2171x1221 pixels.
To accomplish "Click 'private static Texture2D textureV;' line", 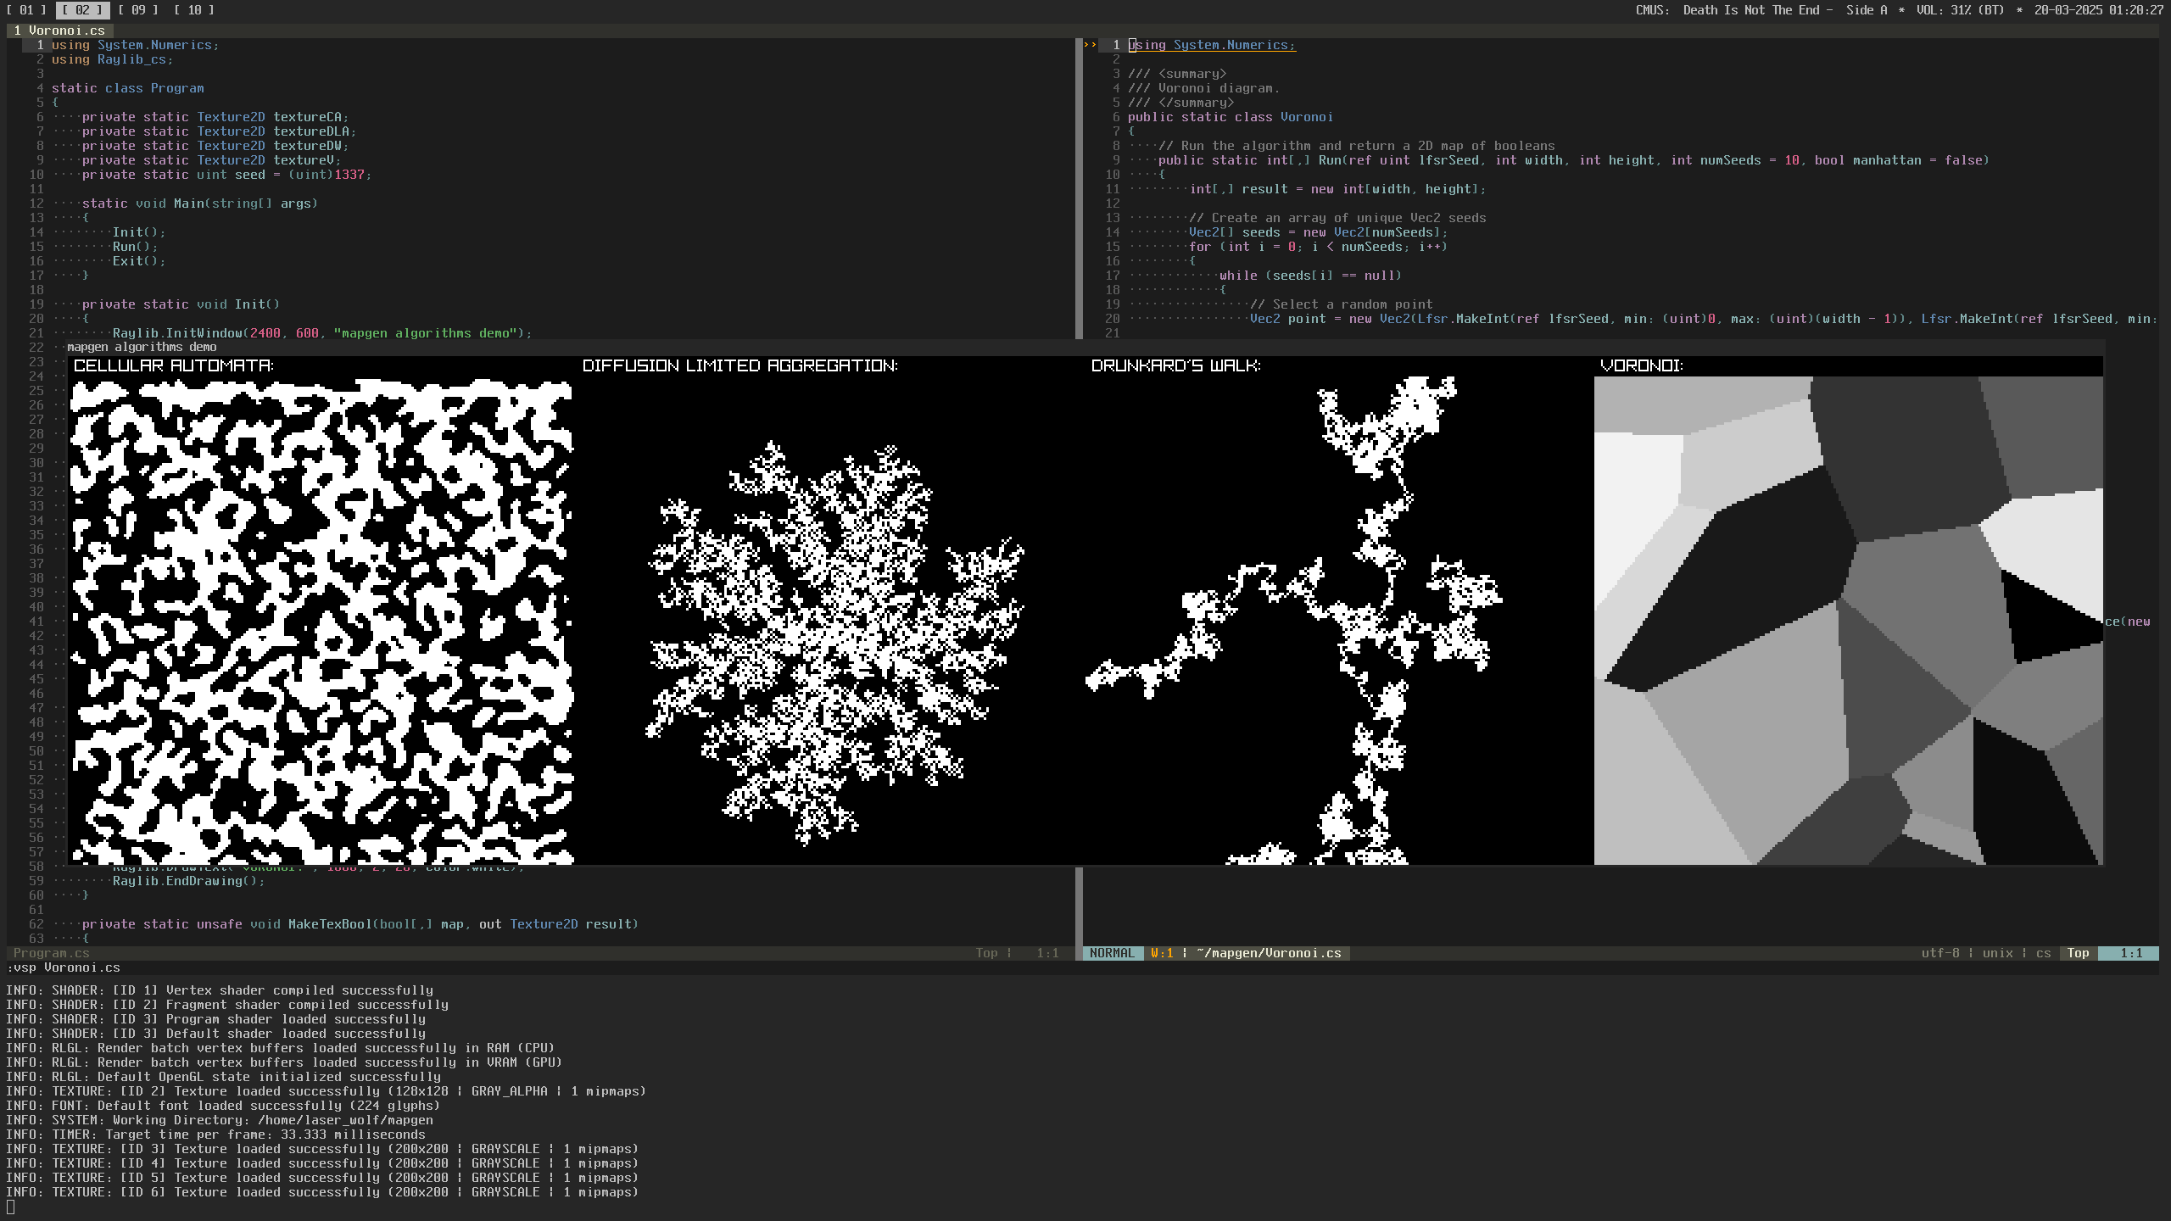I will [211, 160].
